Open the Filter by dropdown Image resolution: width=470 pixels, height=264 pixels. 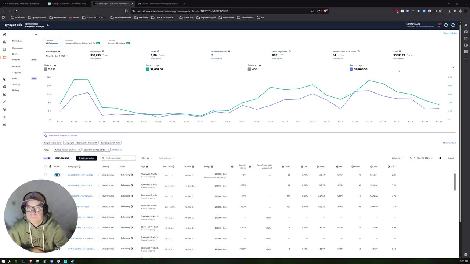click(147, 158)
